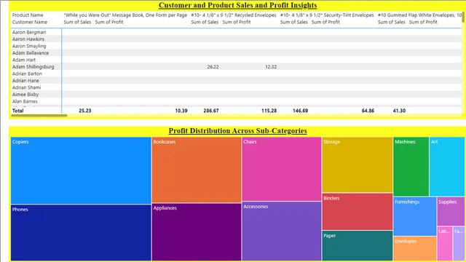Select customer row Adam Bellavance
The width and height of the screenshot is (466, 262).
click(31, 53)
